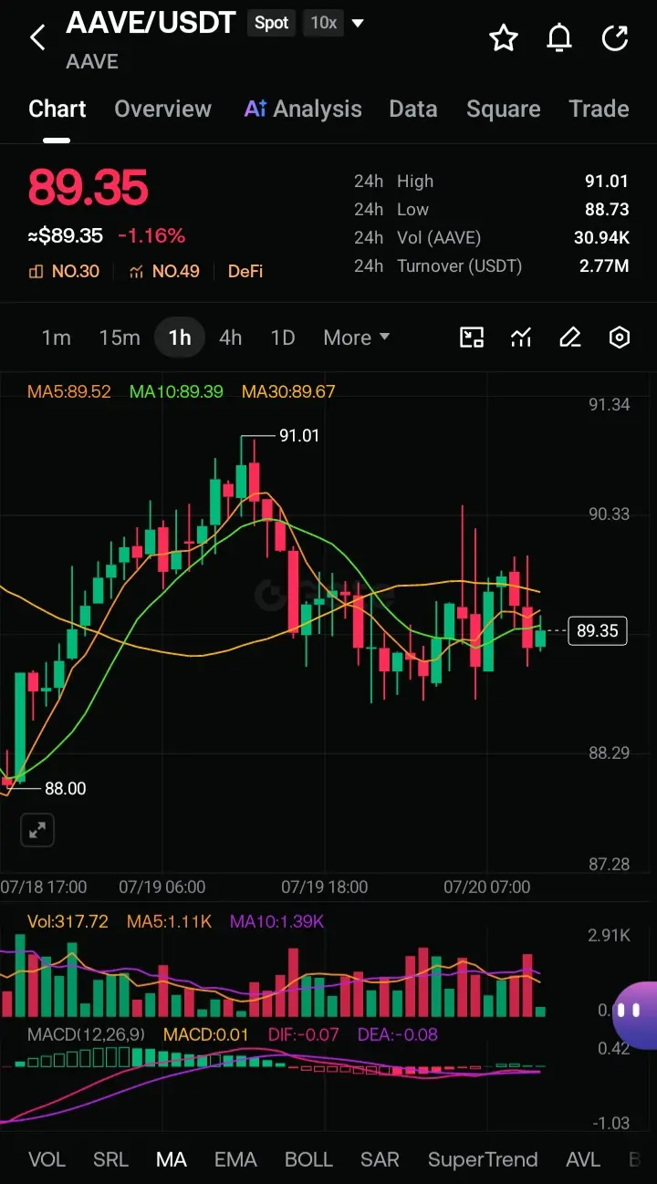Viewport: 657px width, 1184px height.
Task: Expand the More timeframes dropdown
Action: pyautogui.click(x=357, y=338)
